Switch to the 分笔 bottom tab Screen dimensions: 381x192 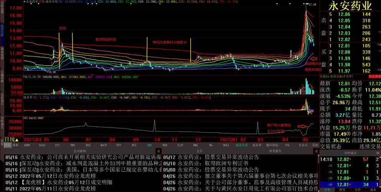pos(327,190)
